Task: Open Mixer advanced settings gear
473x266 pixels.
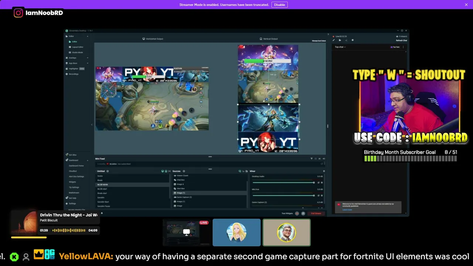Action: pyautogui.click(x=324, y=171)
